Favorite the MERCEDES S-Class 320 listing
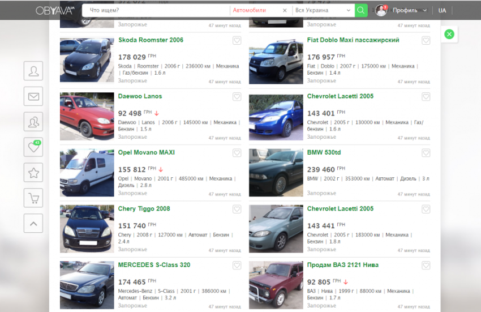481x312 pixels. pos(237,266)
